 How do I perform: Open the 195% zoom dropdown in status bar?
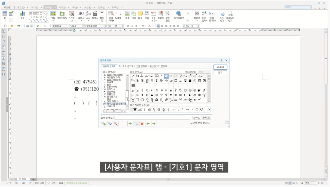point(316,183)
